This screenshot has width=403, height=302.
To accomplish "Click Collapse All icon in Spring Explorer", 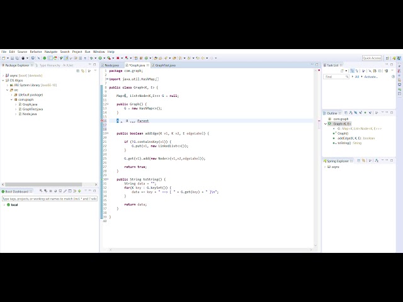I will point(359,160).
